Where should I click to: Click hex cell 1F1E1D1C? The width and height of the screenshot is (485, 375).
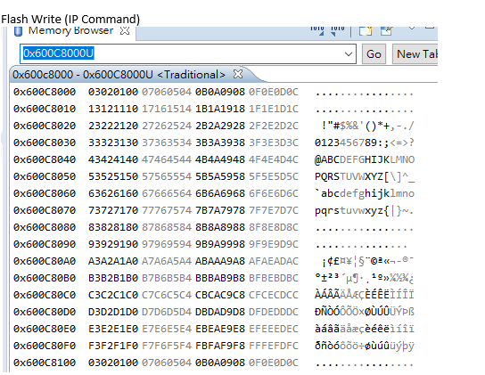(x=274, y=109)
